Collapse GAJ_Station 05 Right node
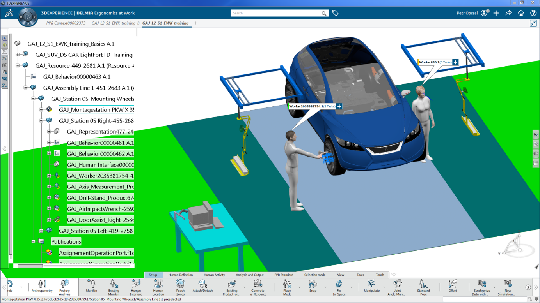 point(41,121)
